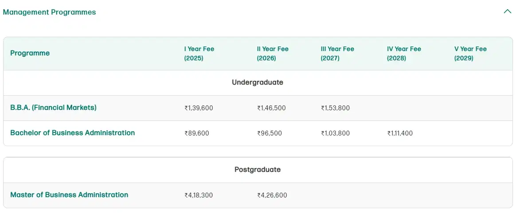516x213 pixels.
Task: Click IV Year Fee (2028) header
Action: point(404,54)
